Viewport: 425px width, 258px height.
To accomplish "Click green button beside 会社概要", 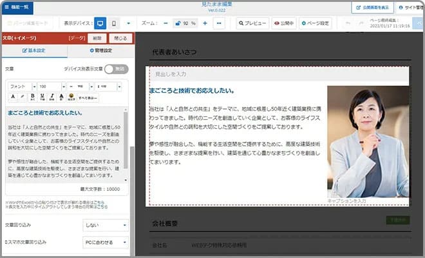I will coord(398,220).
